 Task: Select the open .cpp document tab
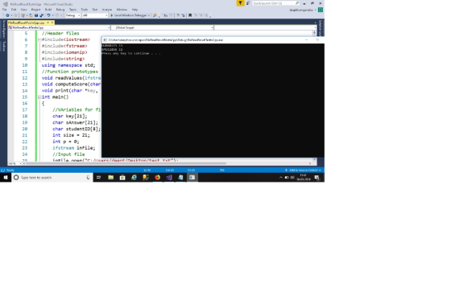coord(27,23)
